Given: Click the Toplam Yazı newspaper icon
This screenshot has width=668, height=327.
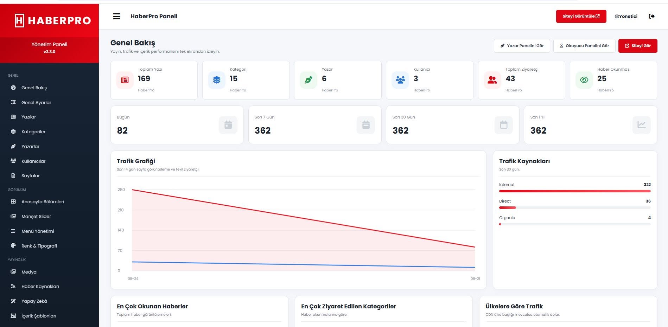Looking at the screenshot, I should click(x=125, y=80).
